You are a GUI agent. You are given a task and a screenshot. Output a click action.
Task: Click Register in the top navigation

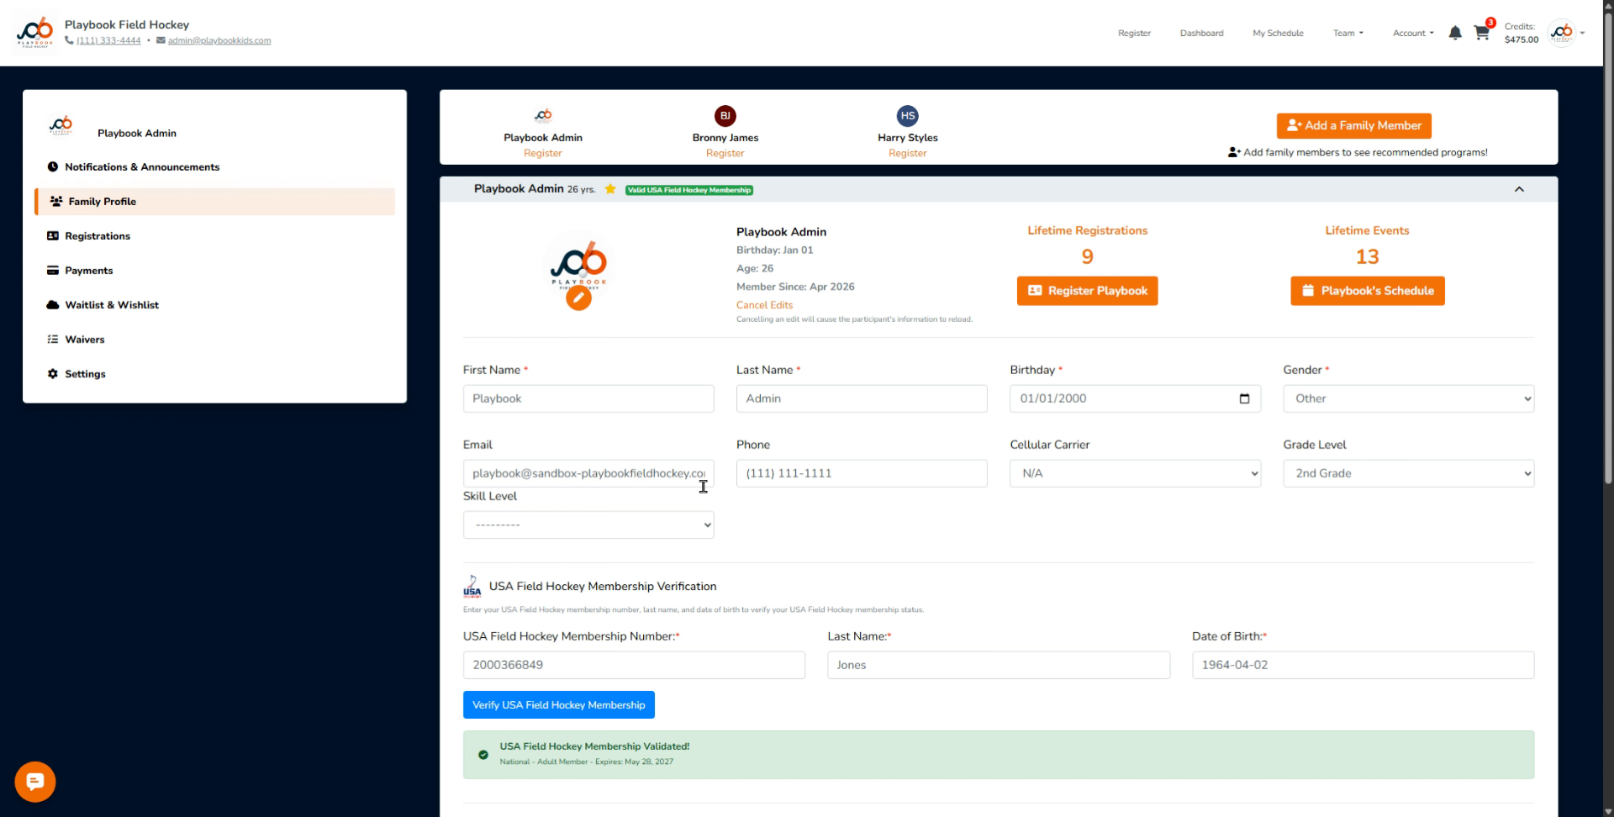coord(1134,34)
